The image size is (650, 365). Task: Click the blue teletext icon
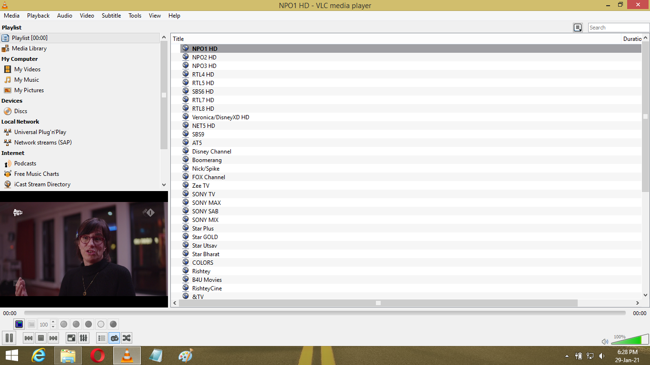coord(19,324)
